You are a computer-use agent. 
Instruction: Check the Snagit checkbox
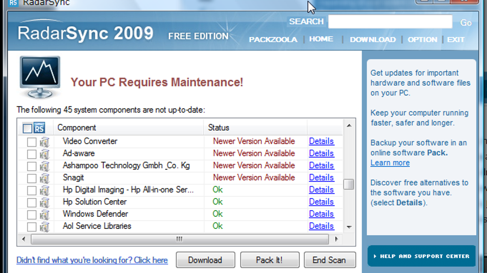(x=31, y=179)
